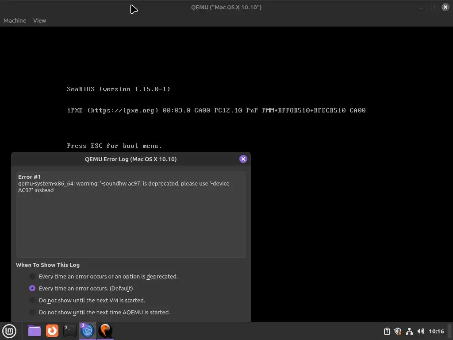Open the notifications tray icon

pyautogui.click(x=387, y=331)
